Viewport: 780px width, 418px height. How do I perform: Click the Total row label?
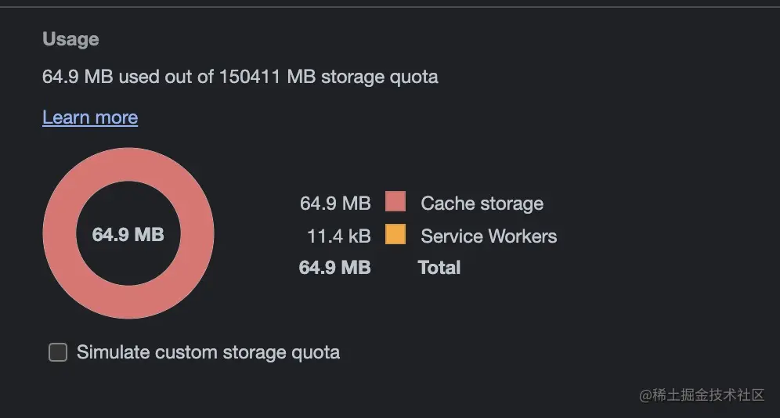pyautogui.click(x=439, y=268)
